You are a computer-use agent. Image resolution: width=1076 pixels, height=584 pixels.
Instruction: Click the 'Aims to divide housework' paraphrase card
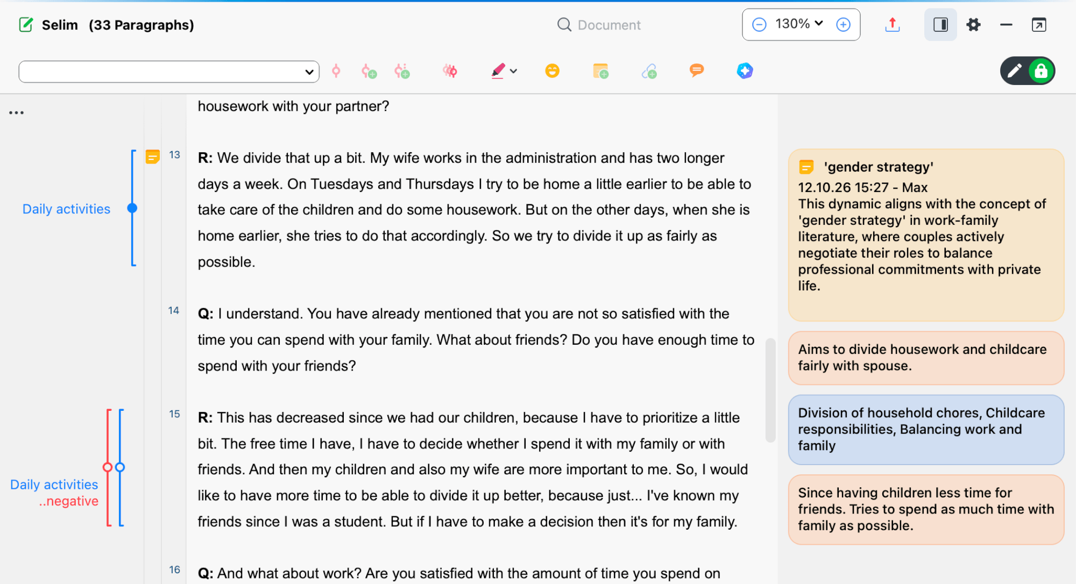point(926,358)
